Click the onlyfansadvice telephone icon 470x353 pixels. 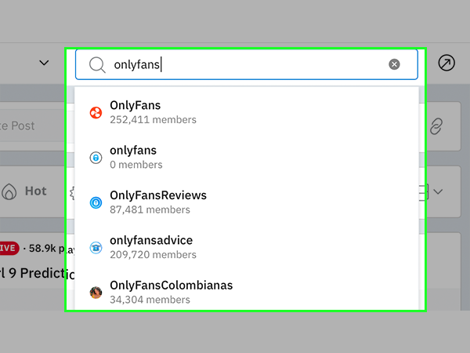[96, 248]
